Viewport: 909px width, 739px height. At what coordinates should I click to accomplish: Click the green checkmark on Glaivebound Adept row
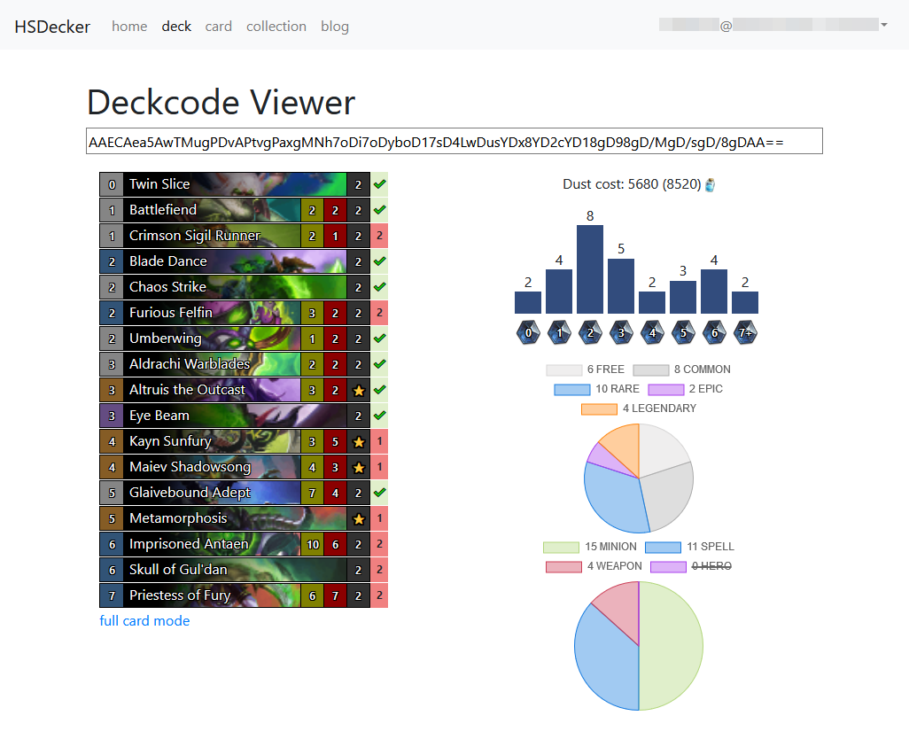pyautogui.click(x=380, y=493)
